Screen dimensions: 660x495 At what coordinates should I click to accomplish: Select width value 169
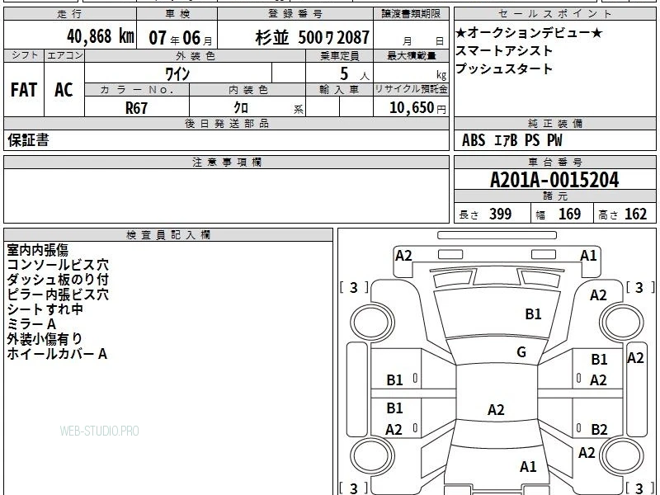pyautogui.click(x=569, y=214)
